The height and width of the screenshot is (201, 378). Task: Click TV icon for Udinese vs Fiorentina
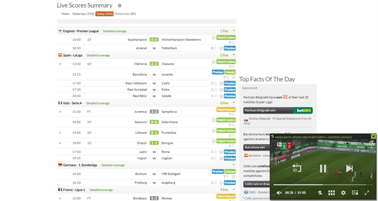tap(214, 131)
